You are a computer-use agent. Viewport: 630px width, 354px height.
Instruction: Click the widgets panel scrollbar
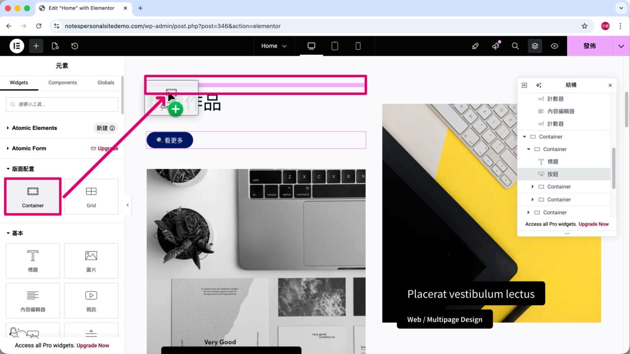pos(122,95)
